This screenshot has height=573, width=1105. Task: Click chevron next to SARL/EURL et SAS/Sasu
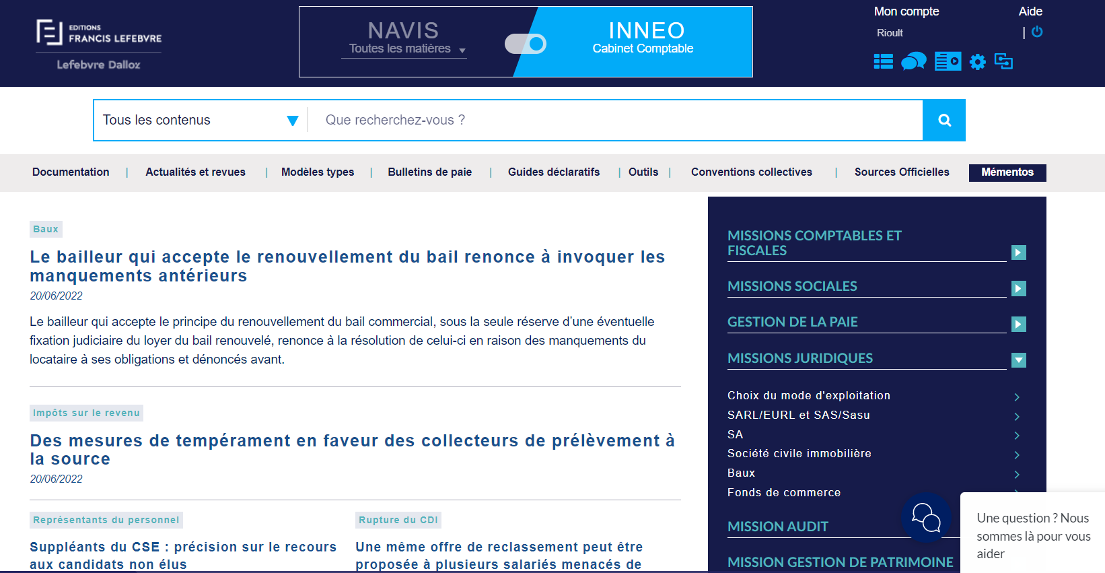[x=1017, y=416]
